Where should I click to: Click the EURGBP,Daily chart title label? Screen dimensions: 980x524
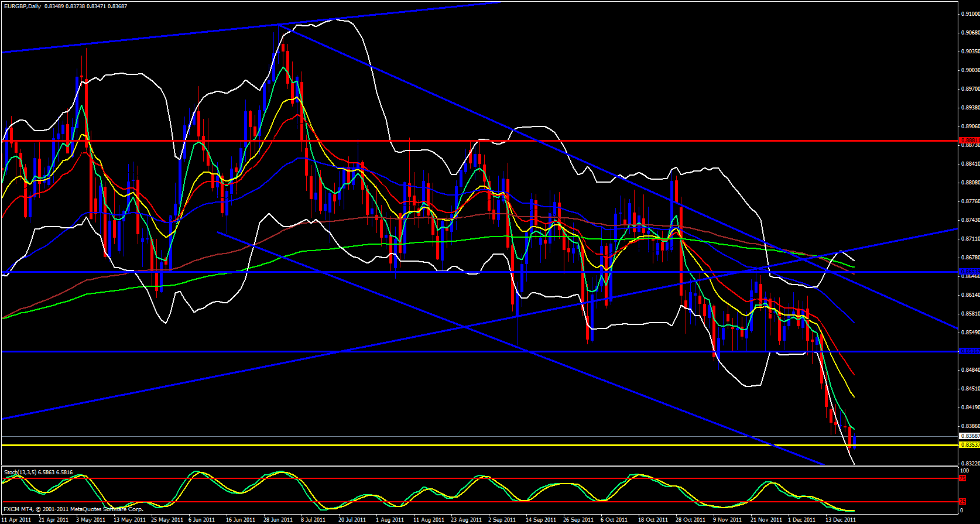[28, 6]
